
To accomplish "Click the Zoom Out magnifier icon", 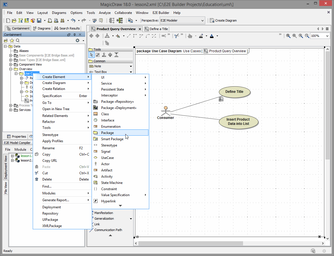I will point(307,36).
